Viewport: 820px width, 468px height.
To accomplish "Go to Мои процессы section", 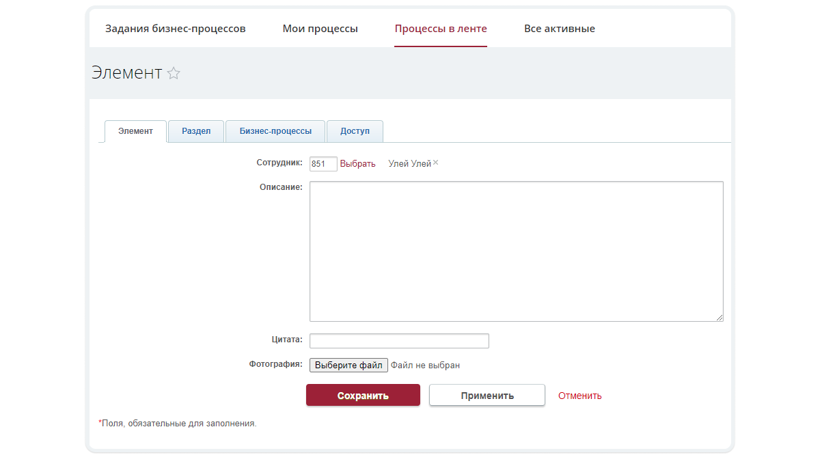I will (x=320, y=29).
